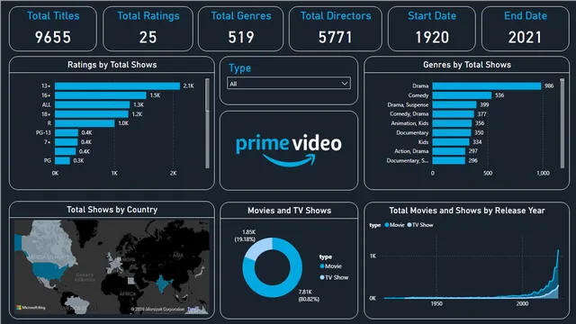Viewport: 576px width, 324px height.
Task: Select the Documentary, S... genre bar
Action: tap(448, 160)
